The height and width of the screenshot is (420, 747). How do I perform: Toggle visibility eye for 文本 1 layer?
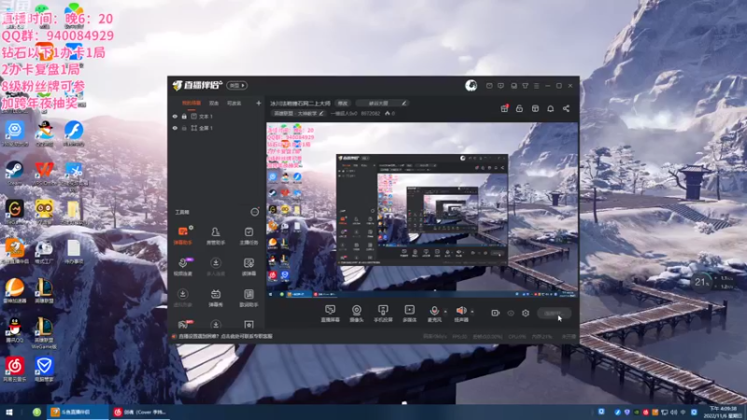175,116
